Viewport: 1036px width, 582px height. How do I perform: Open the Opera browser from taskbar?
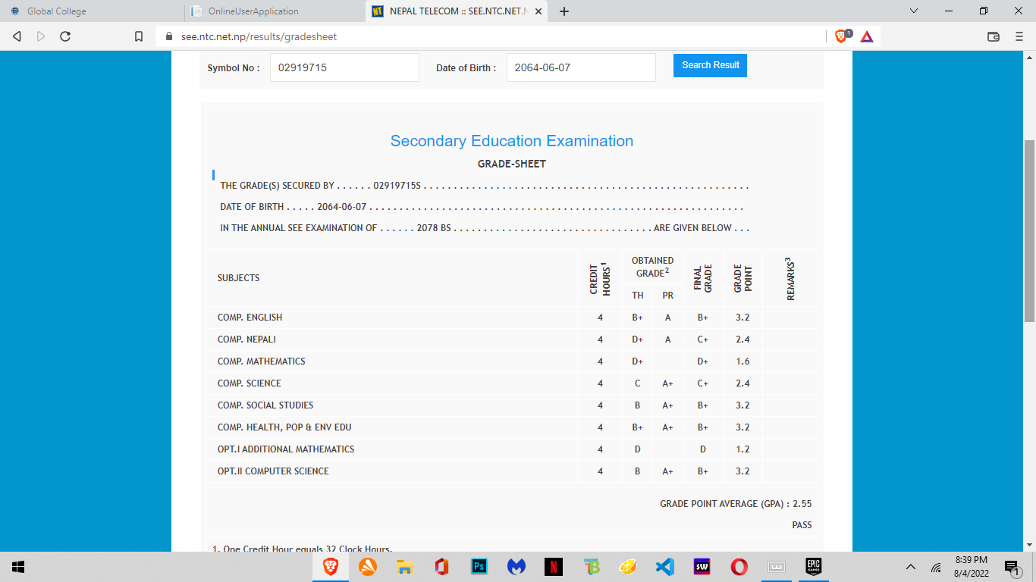click(x=739, y=566)
